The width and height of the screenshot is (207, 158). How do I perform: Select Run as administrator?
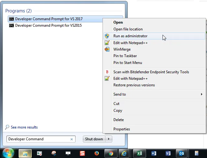(x=154, y=36)
